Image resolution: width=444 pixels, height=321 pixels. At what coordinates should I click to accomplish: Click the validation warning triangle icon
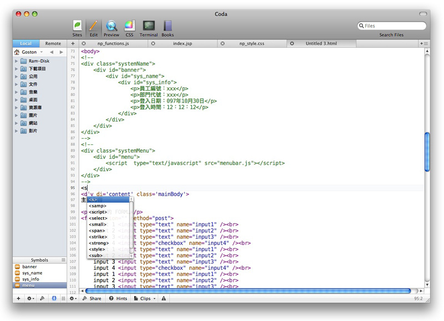(164, 298)
